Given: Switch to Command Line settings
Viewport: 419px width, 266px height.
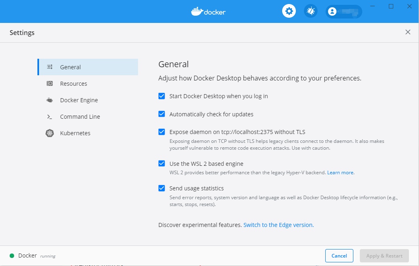Looking at the screenshot, I should coord(88,117).
